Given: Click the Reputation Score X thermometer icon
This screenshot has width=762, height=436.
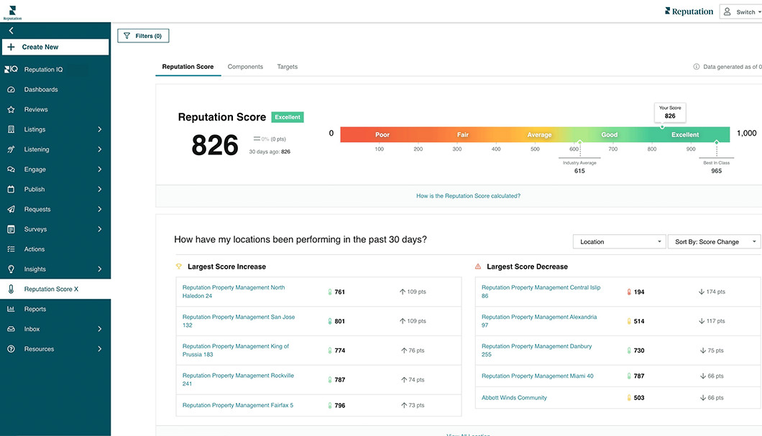Looking at the screenshot, I should [11, 289].
